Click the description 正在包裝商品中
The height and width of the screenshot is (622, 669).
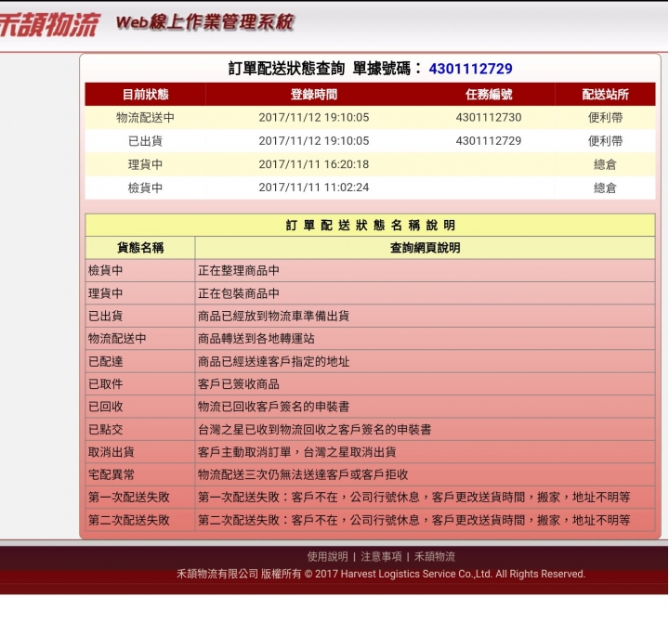click(239, 293)
